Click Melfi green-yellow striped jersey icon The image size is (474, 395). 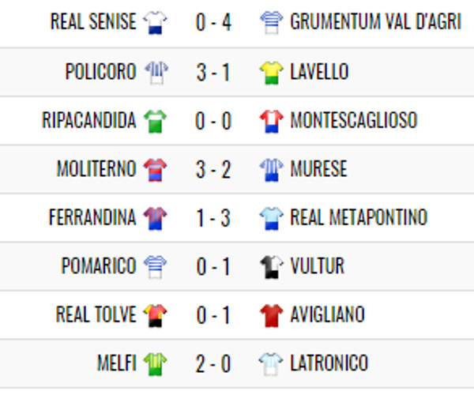point(155,364)
